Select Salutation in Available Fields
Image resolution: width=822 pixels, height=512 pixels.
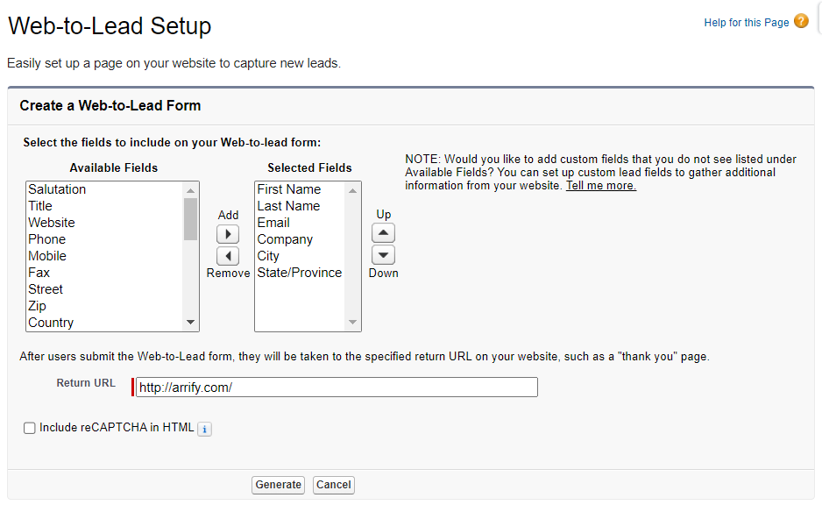[x=57, y=188]
